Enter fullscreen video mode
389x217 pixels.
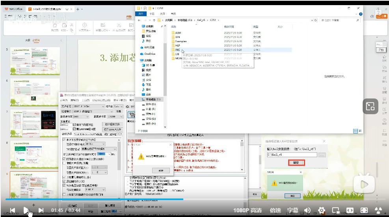pyautogui.click(x=364, y=210)
